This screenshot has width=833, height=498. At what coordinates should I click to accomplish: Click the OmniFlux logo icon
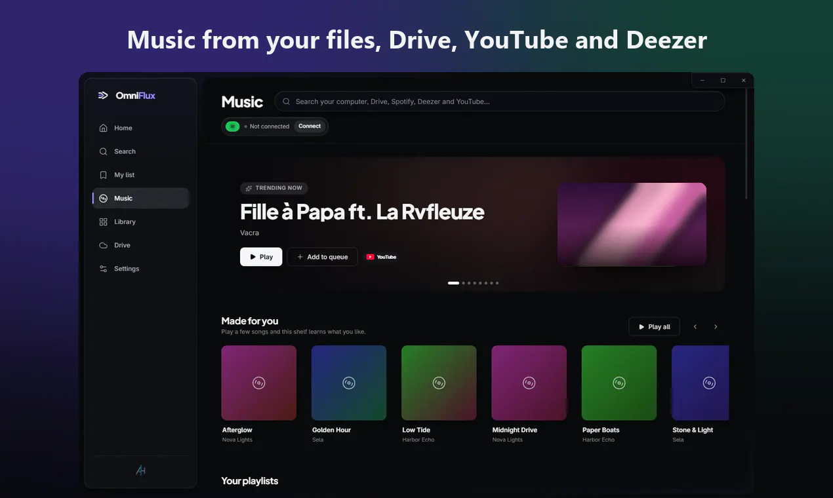click(103, 96)
